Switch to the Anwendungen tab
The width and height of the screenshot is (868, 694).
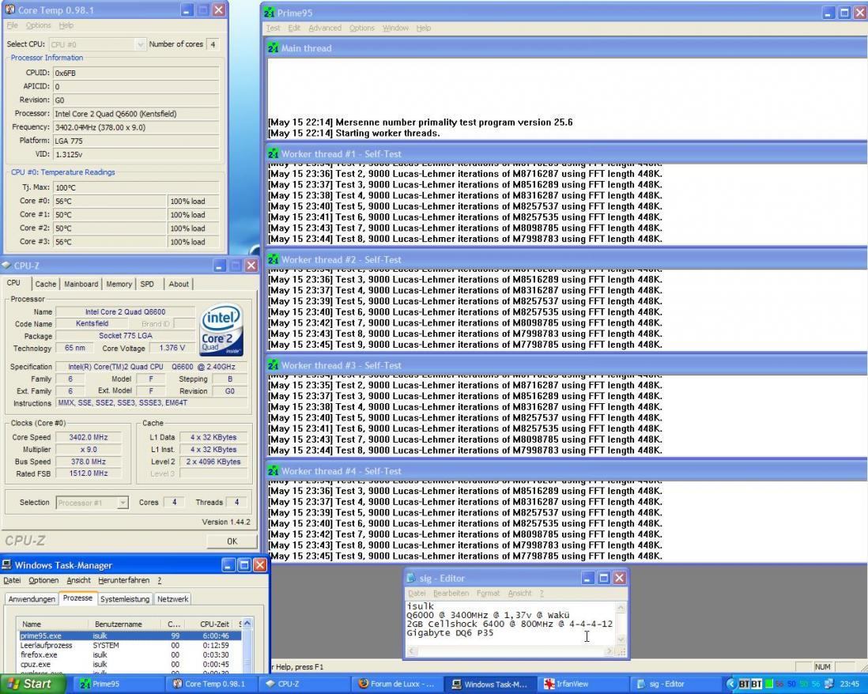point(32,599)
